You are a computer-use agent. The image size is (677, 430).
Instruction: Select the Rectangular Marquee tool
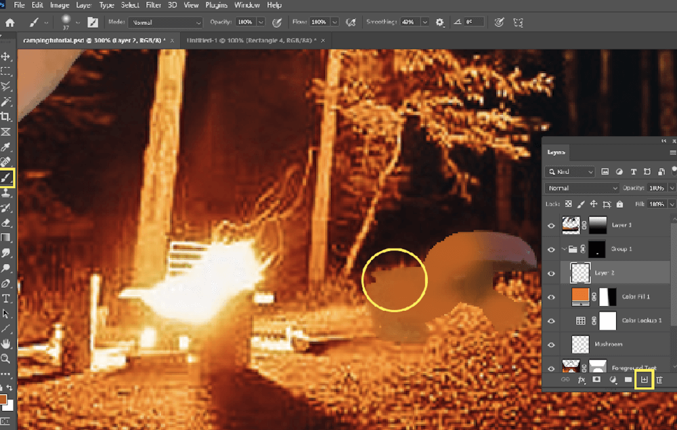5,71
